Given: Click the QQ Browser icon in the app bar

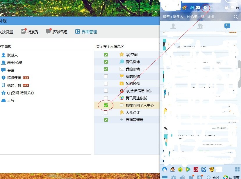Looking at the screenshot, I should point(165,169).
